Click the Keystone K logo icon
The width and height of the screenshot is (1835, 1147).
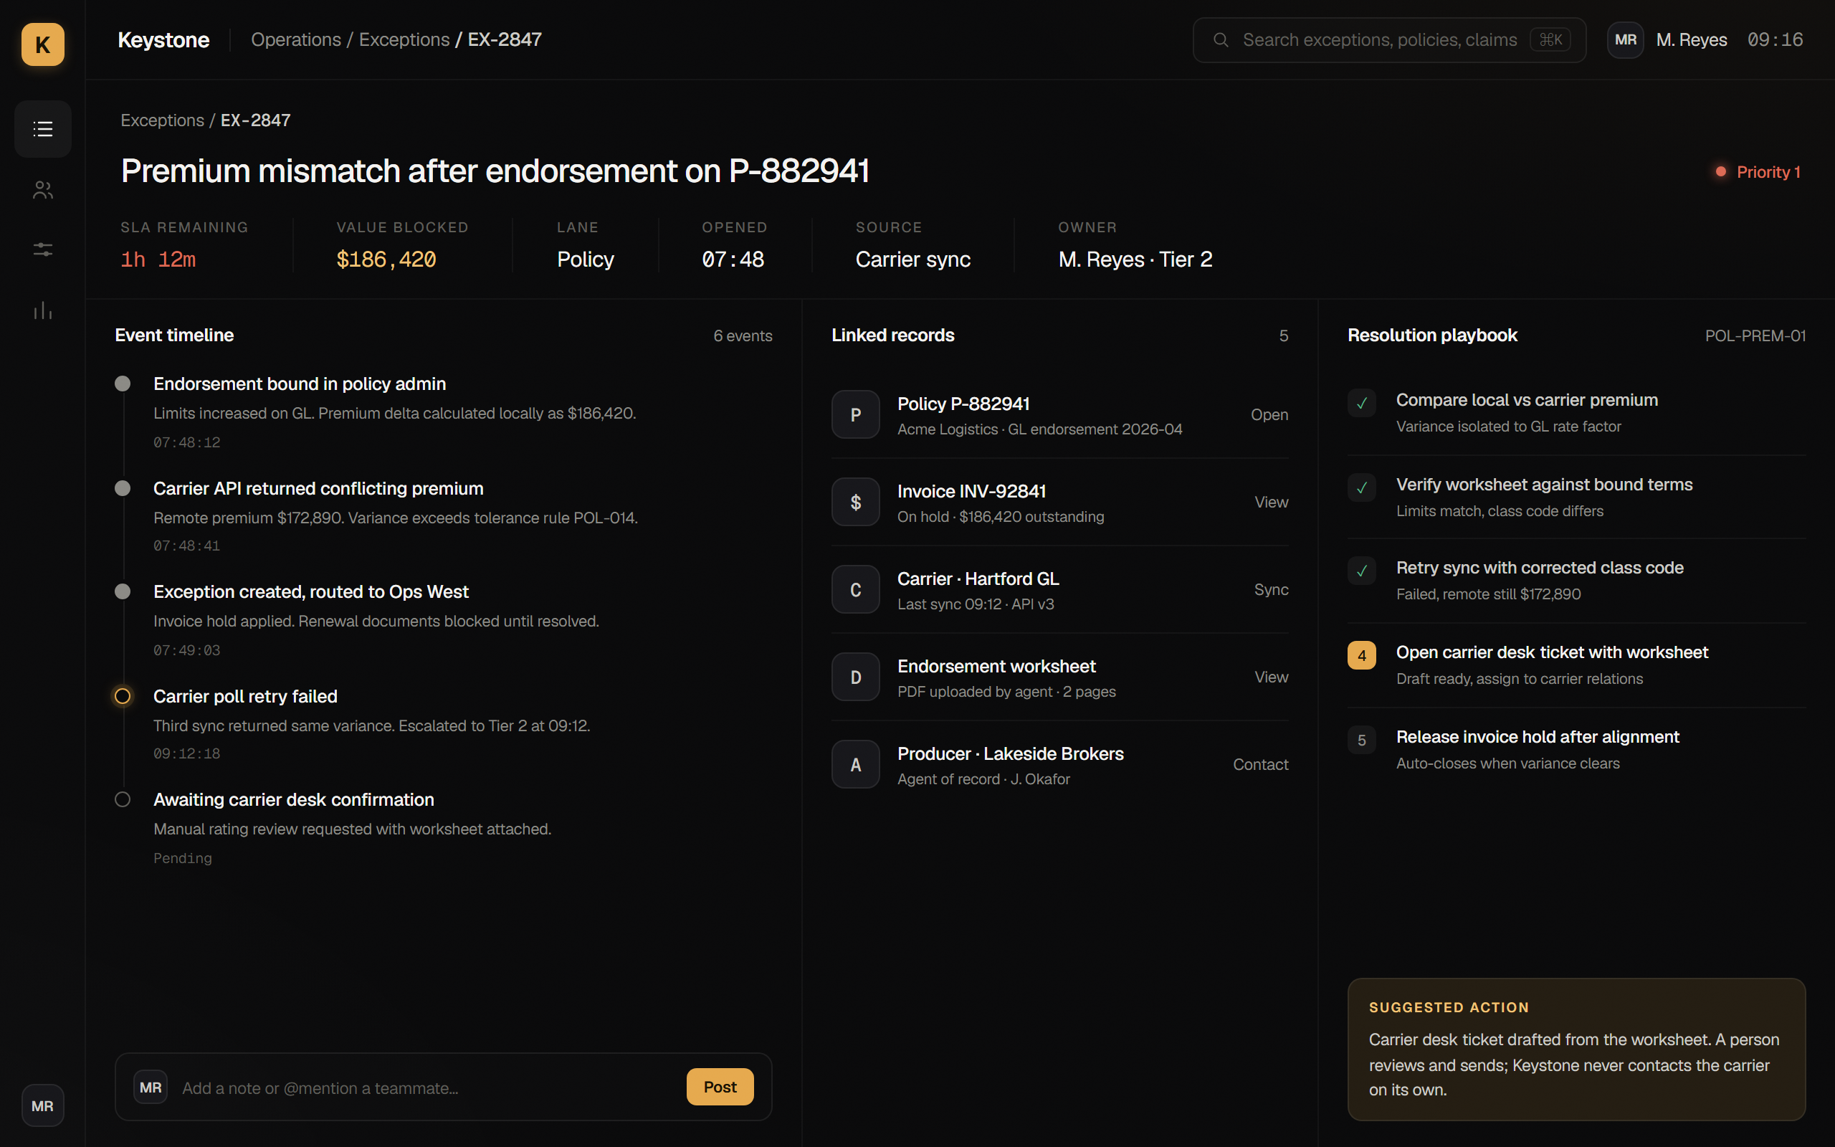[42, 44]
